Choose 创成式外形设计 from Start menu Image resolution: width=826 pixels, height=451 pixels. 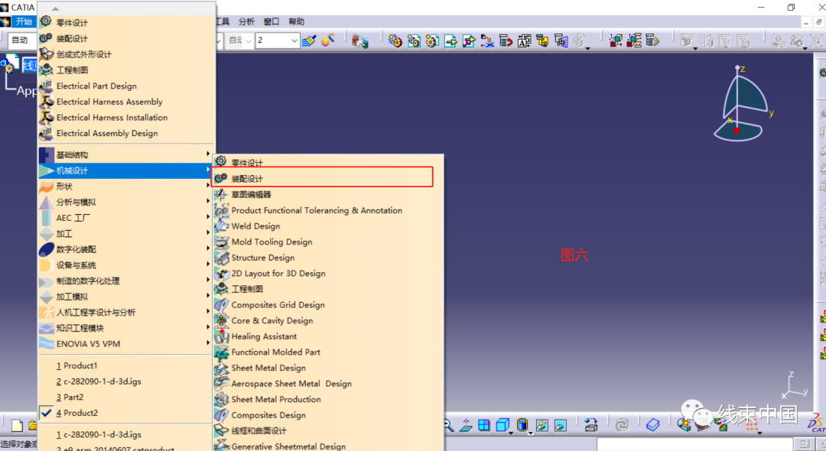(126, 54)
